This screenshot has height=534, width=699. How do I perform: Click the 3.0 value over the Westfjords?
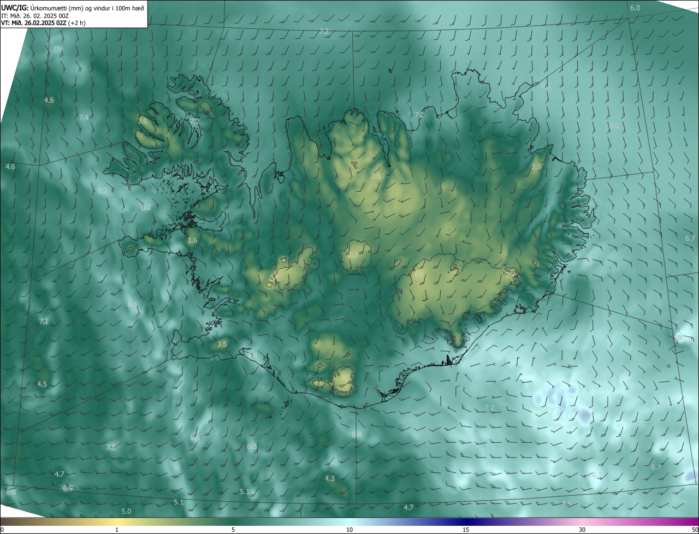(143, 121)
